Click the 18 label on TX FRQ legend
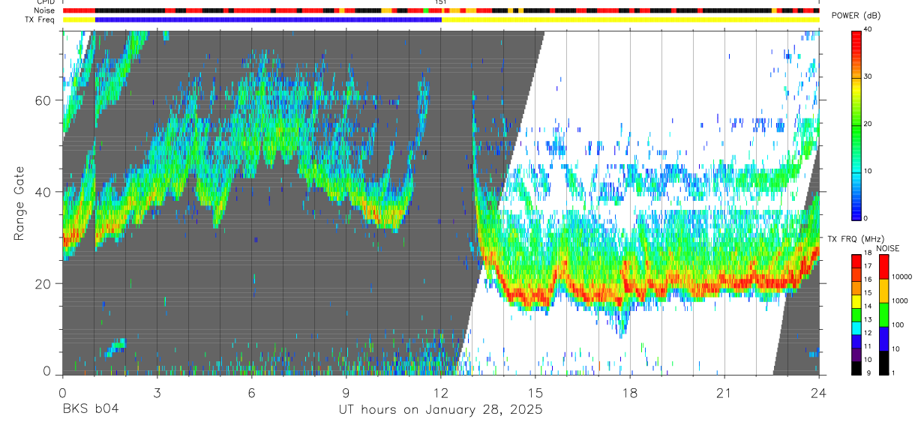 click(868, 253)
